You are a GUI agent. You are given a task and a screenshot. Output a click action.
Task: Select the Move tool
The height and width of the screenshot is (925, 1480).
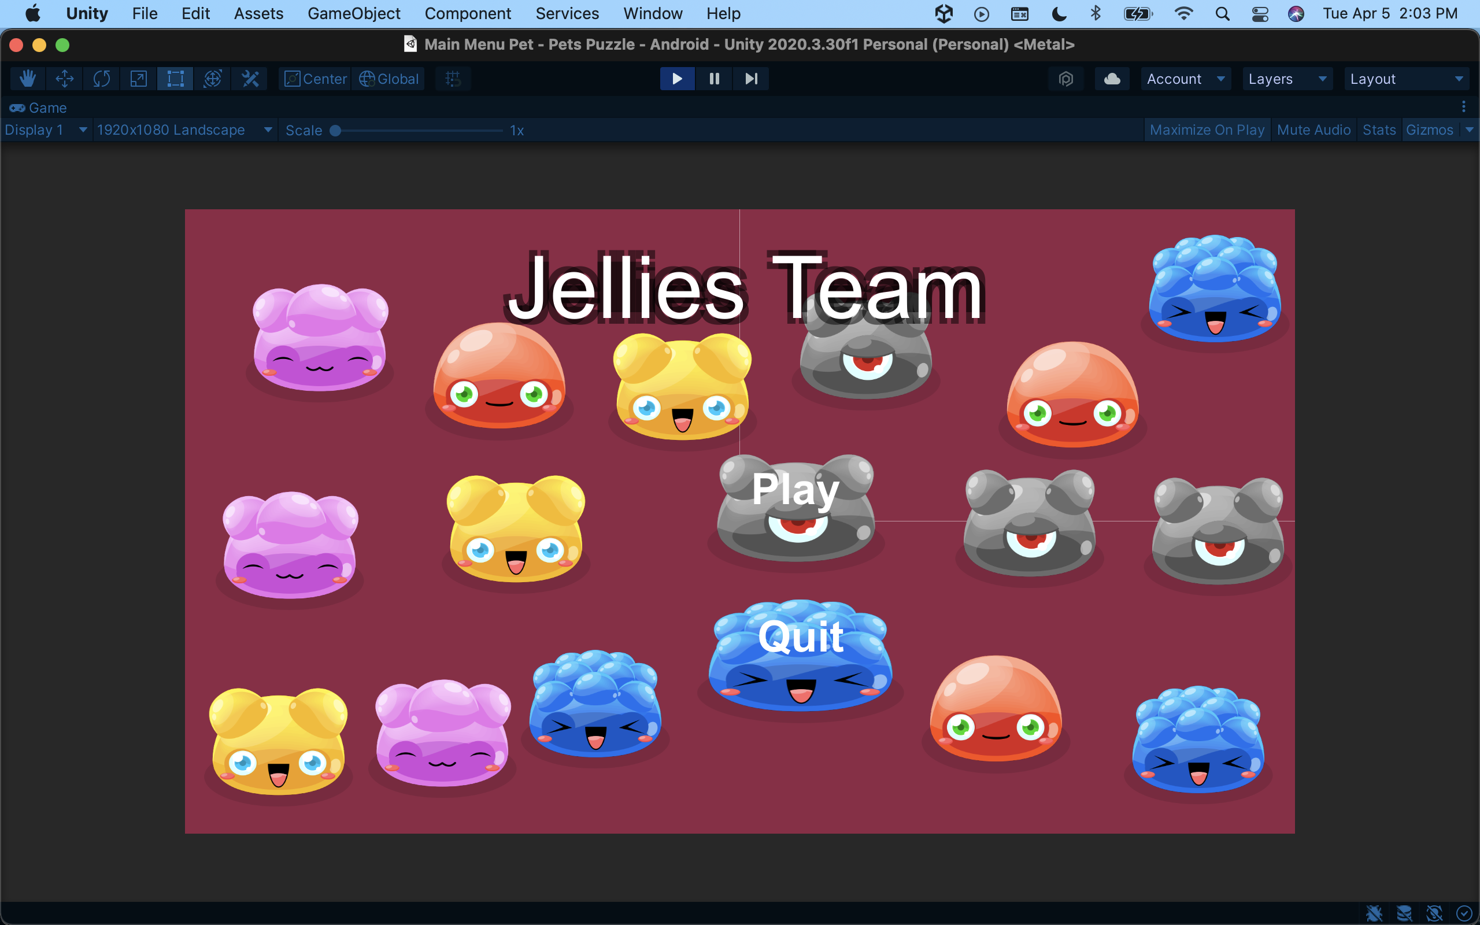pyautogui.click(x=64, y=79)
